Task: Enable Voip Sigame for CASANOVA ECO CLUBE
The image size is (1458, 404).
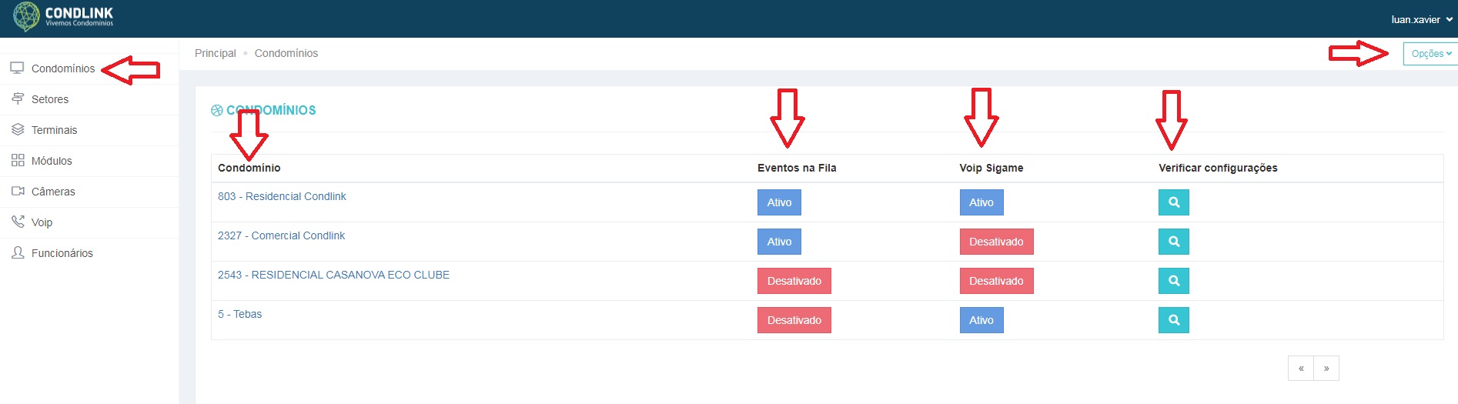Action: pos(996,281)
